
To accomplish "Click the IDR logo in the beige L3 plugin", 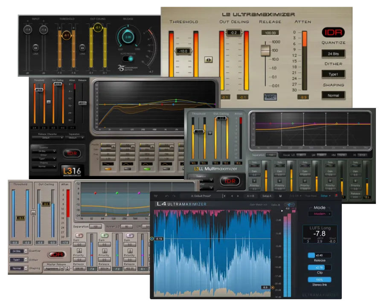I will (57, 254).
